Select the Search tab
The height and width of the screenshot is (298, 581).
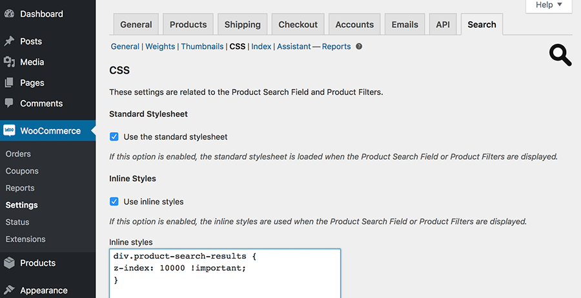(x=482, y=25)
